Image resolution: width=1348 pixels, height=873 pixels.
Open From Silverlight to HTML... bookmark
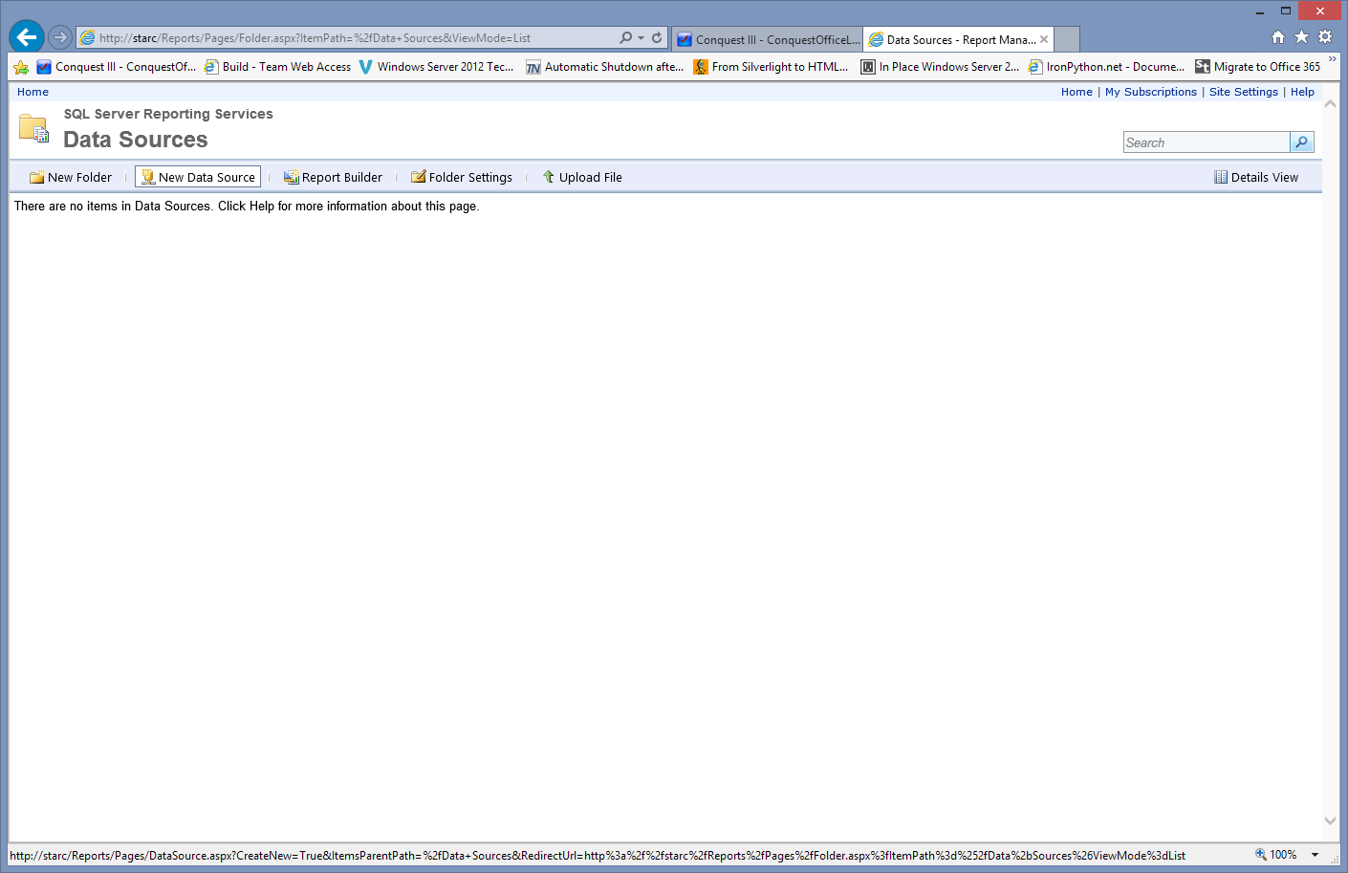(x=771, y=67)
